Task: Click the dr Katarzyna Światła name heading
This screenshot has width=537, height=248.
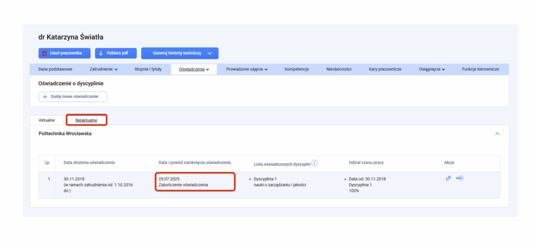Action: point(71,37)
